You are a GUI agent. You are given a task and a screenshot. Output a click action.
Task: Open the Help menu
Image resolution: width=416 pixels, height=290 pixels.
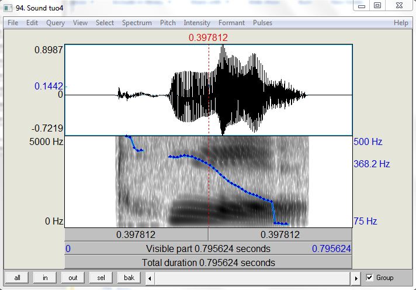coord(401,23)
